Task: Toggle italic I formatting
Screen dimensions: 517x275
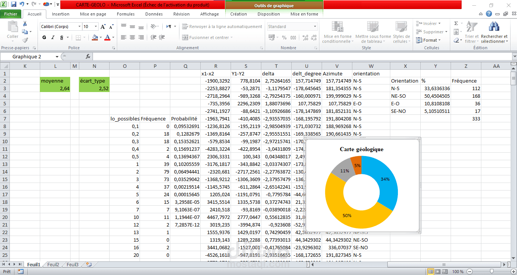Action: point(53,37)
